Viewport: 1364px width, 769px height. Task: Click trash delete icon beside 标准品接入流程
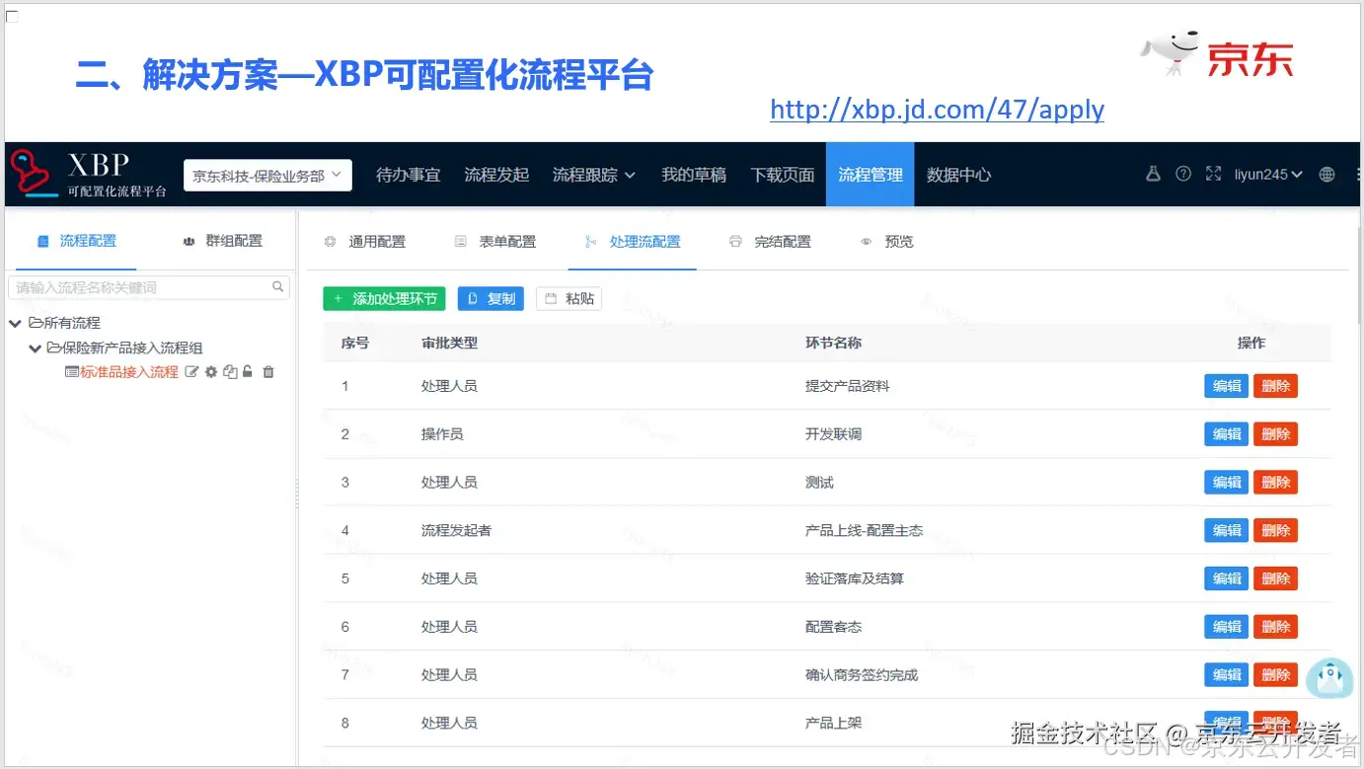[x=268, y=372]
